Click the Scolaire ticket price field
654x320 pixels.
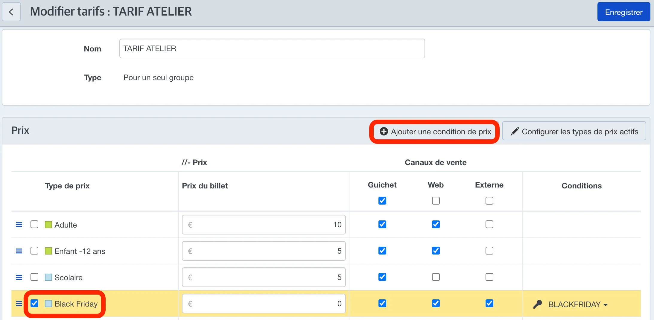click(264, 277)
